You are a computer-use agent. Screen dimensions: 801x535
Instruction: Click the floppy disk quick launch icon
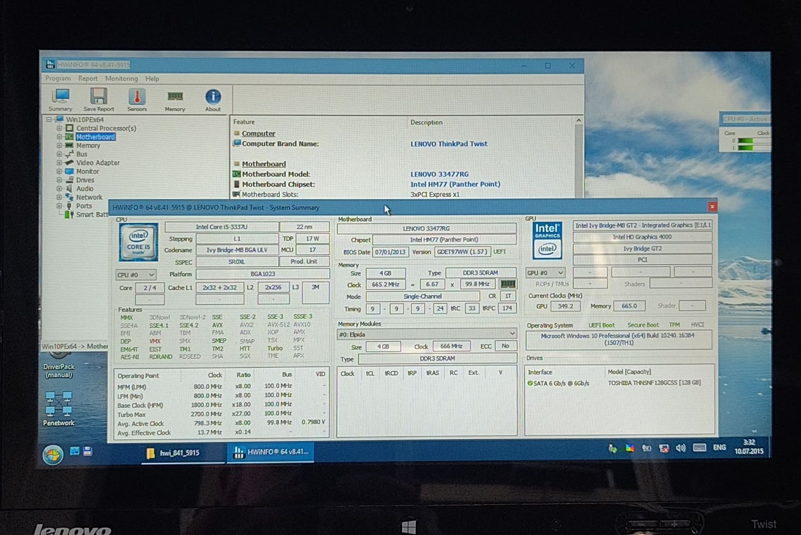(x=87, y=451)
